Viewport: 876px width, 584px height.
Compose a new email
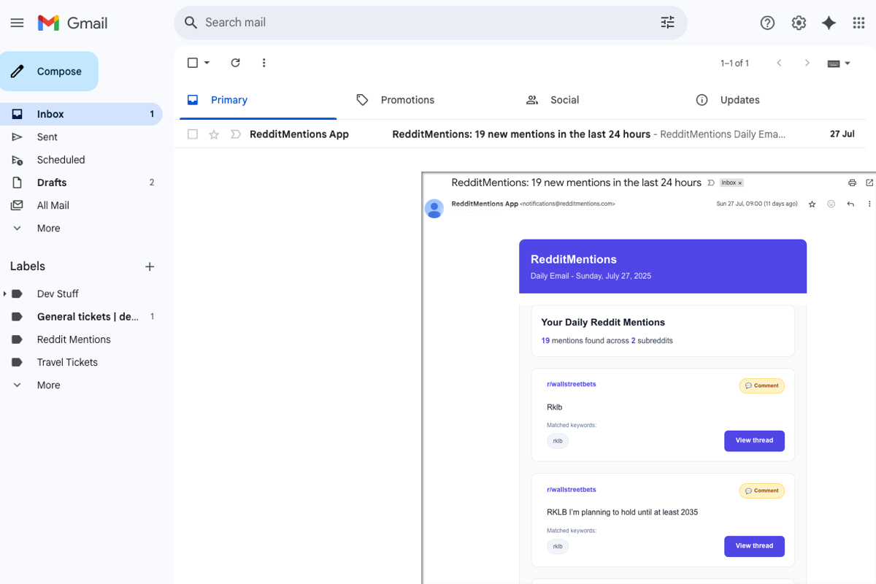tap(49, 72)
